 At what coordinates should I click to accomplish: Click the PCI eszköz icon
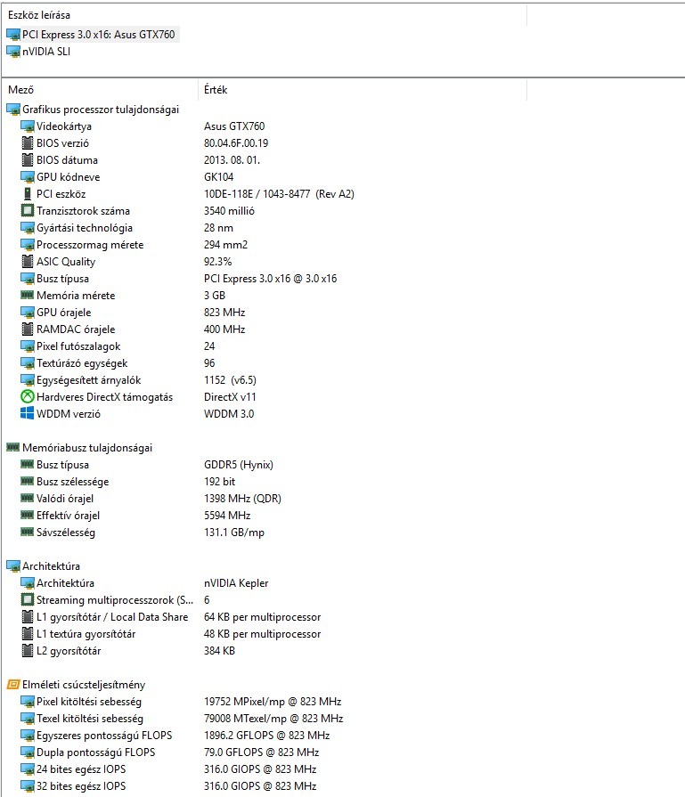tap(28, 193)
